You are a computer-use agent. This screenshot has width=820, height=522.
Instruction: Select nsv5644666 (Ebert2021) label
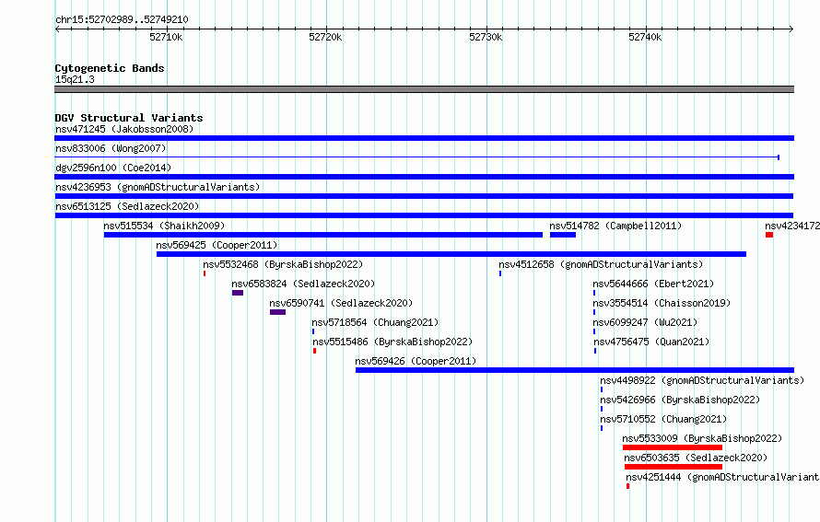point(653,284)
